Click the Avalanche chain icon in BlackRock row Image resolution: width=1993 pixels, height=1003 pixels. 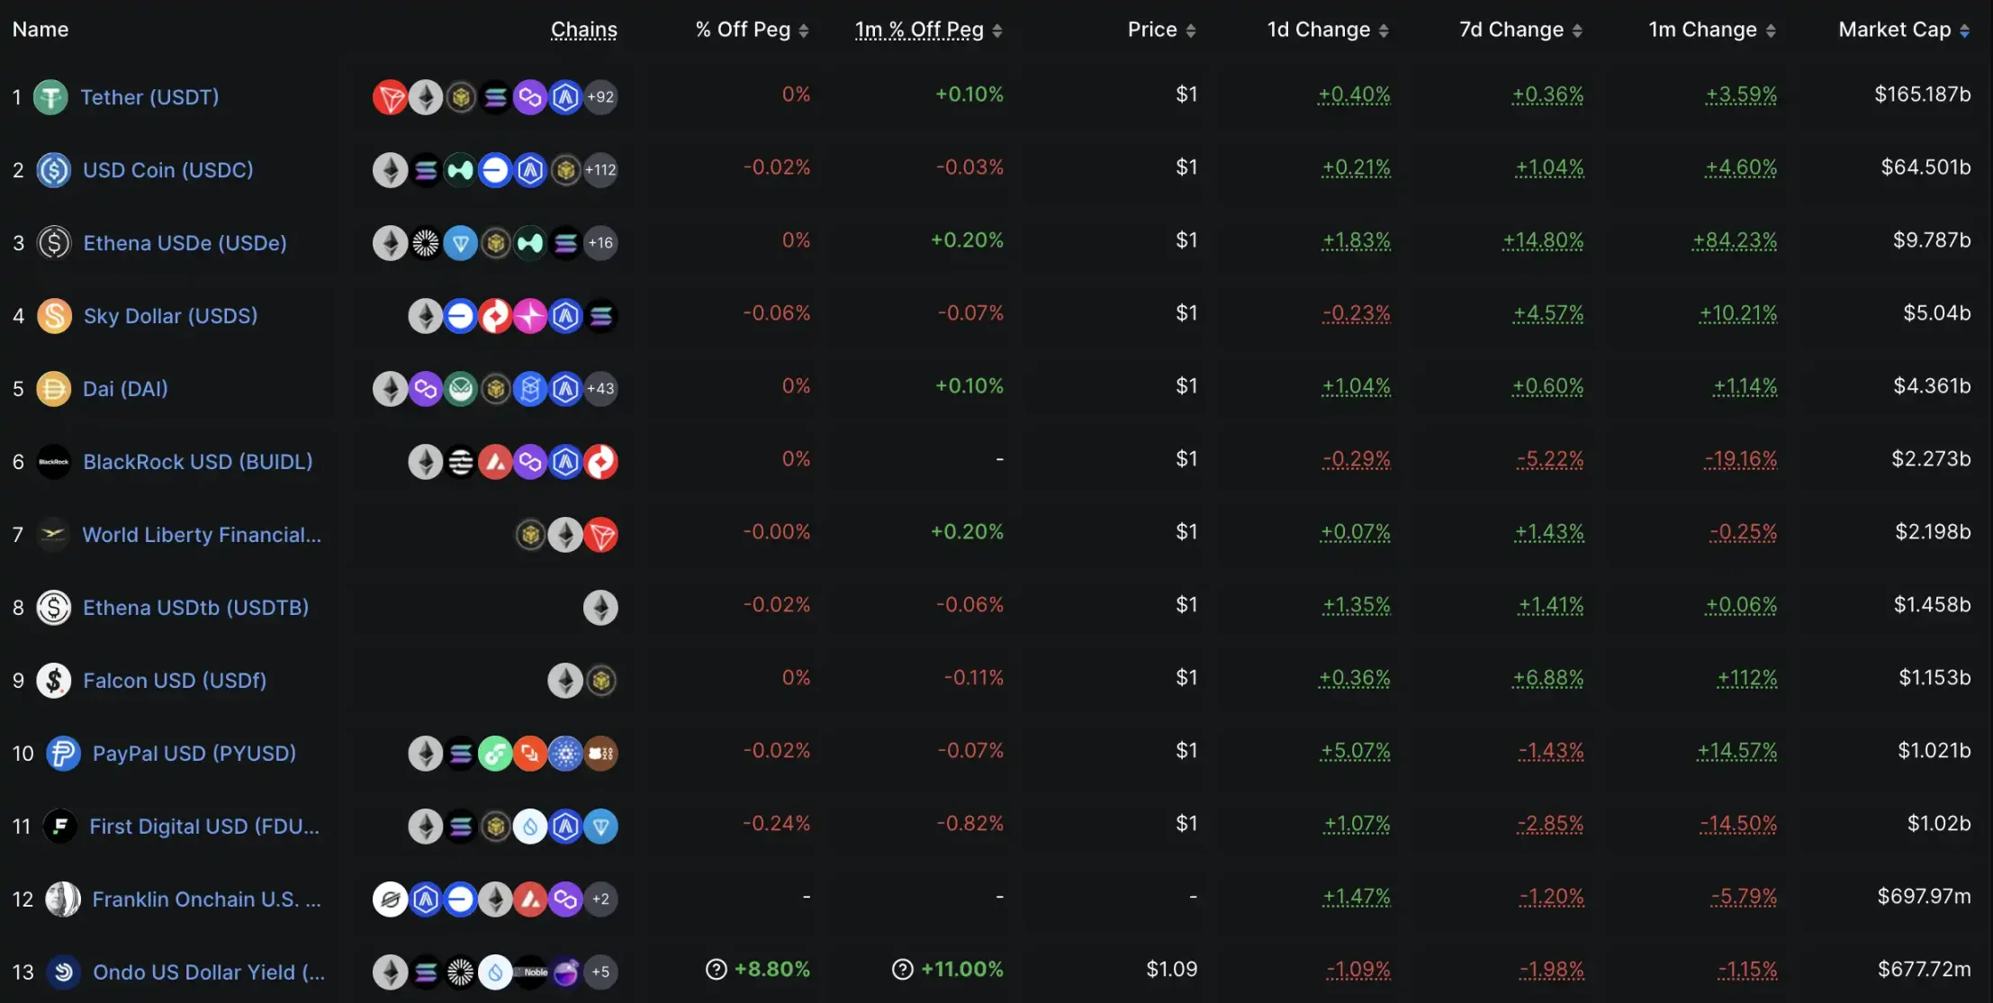point(495,462)
